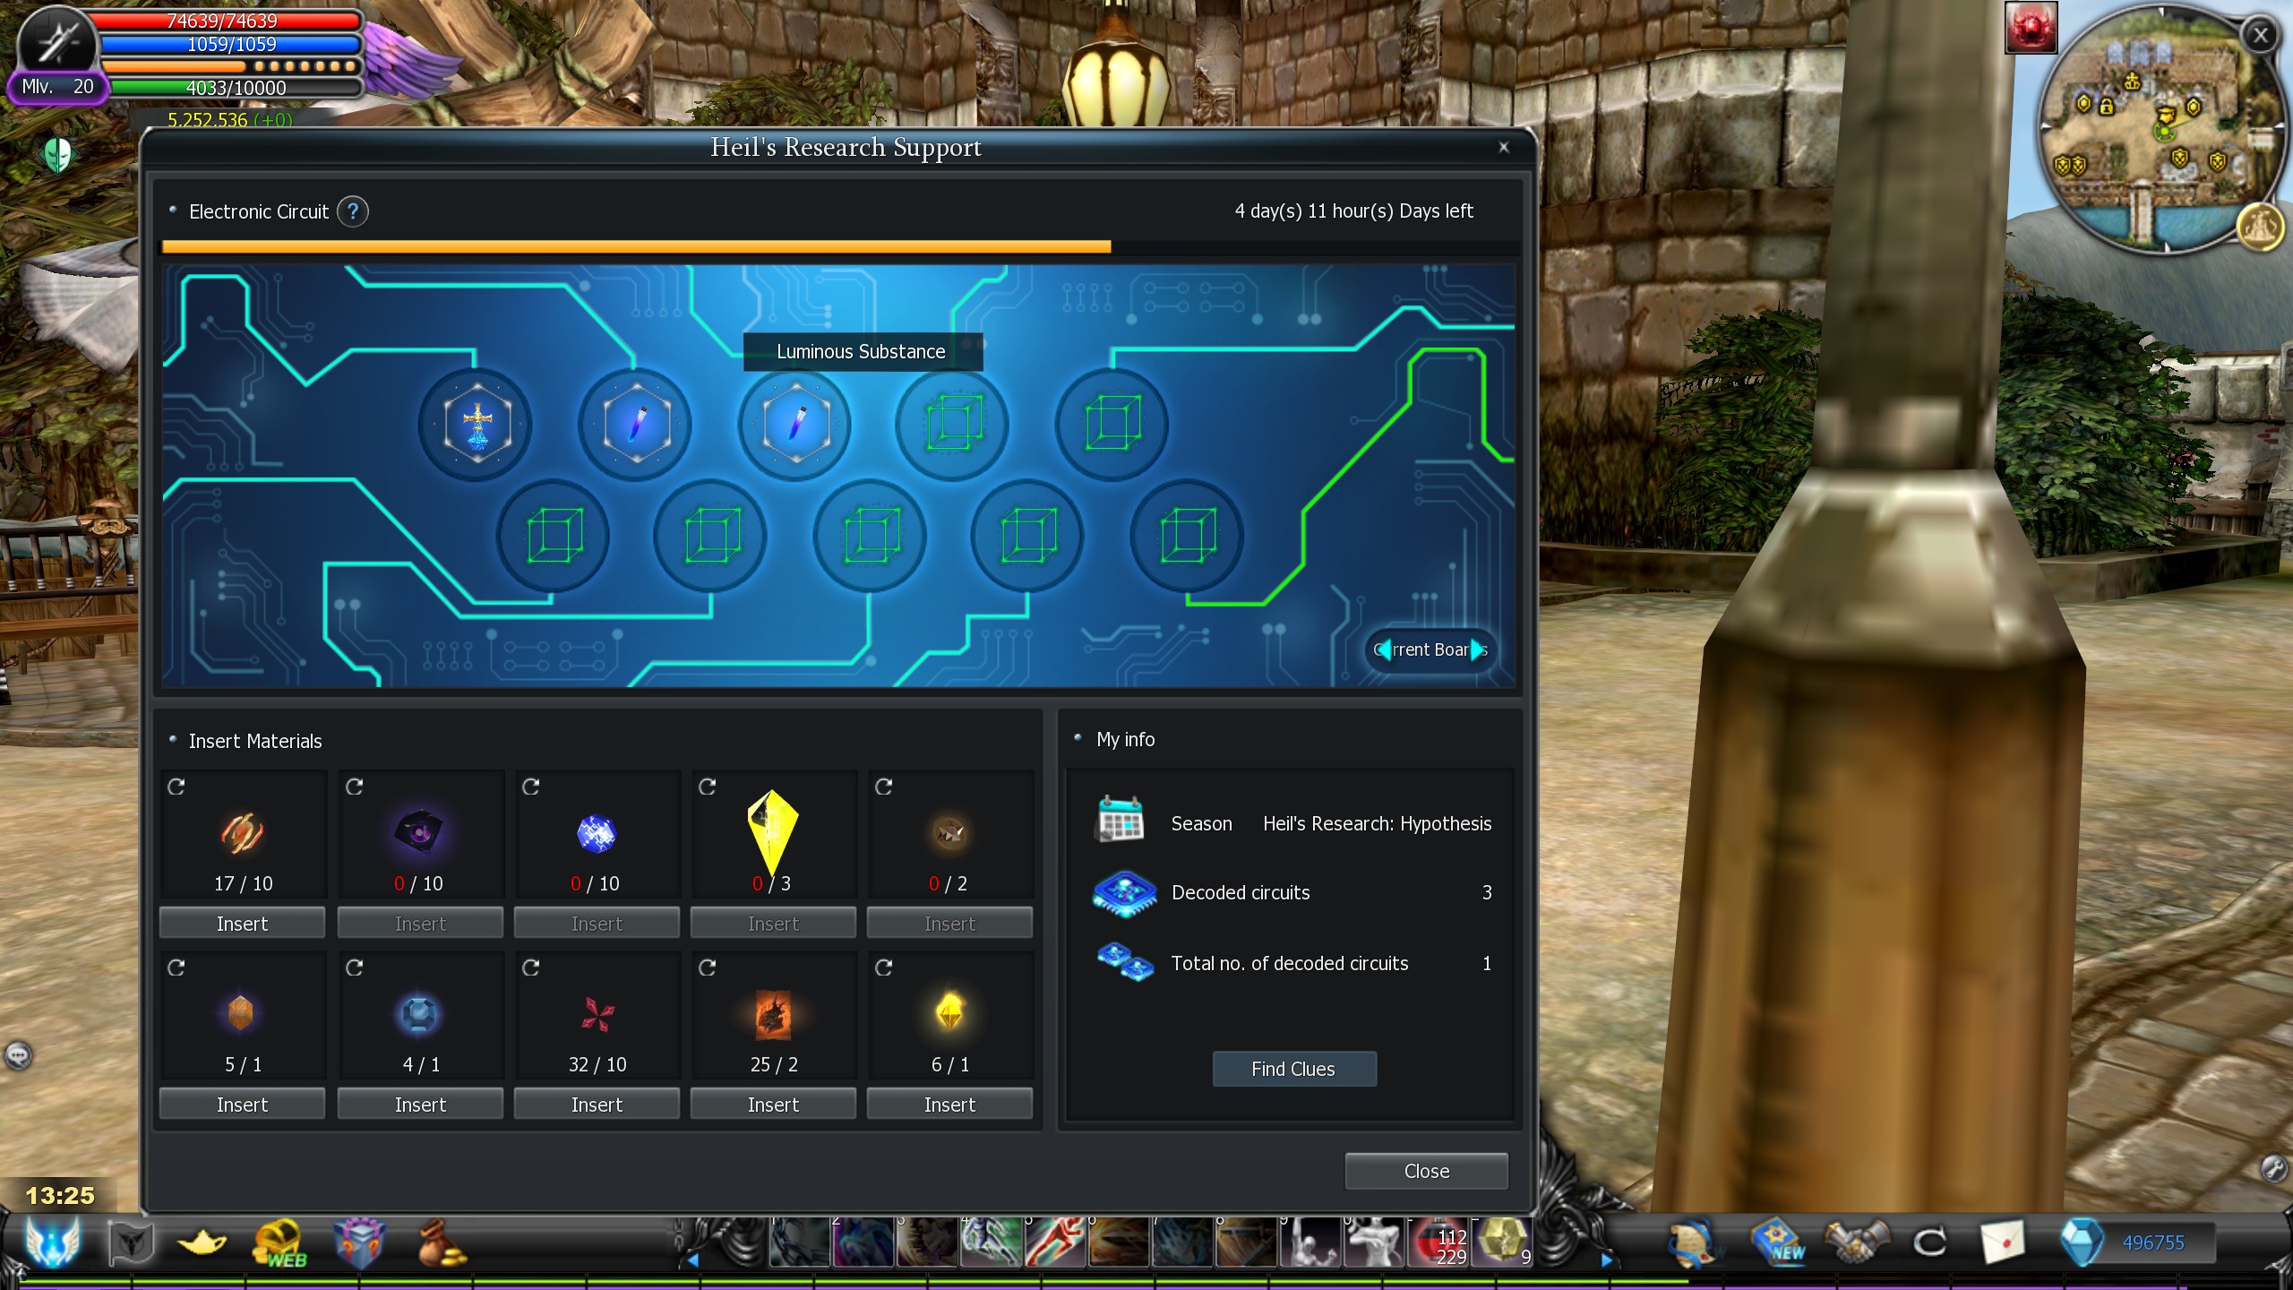The width and height of the screenshot is (2293, 1290).
Task: Select the golden cross circuit slot
Action: 477,424
